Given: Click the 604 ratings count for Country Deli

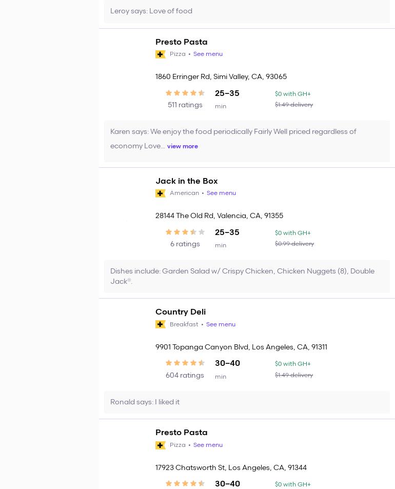Looking at the screenshot, I should pyautogui.click(x=185, y=376).
